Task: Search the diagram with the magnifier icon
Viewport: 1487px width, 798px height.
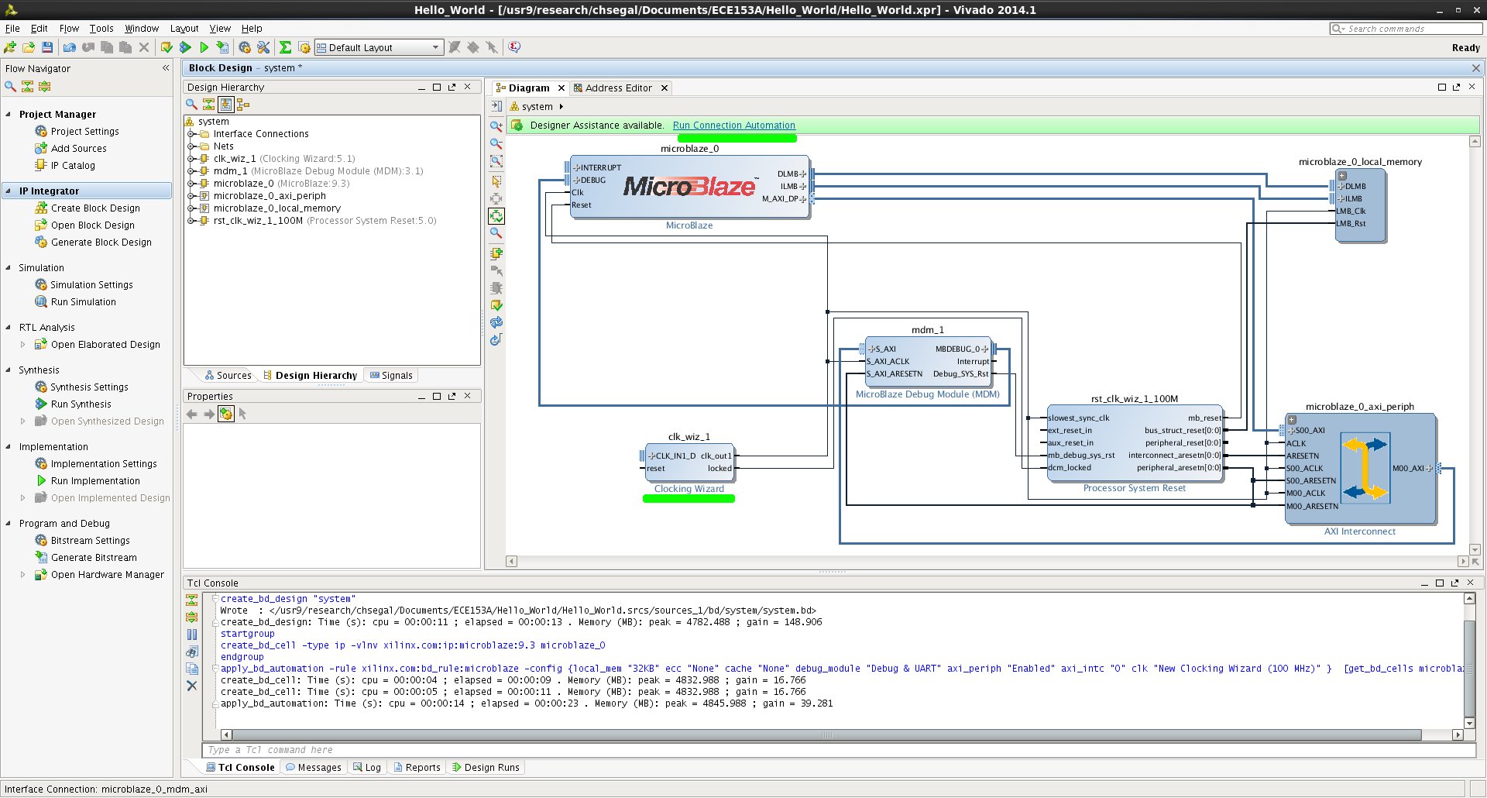Action: (x=496, y=233)
